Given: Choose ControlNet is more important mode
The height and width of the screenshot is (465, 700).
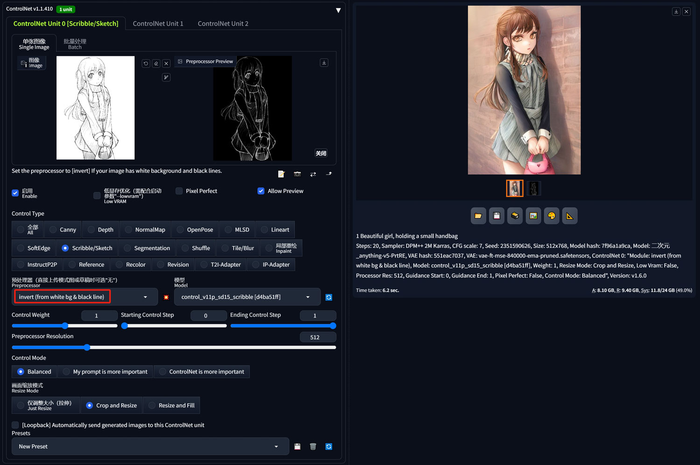Looking at the screenshot, I should [201, 372].
